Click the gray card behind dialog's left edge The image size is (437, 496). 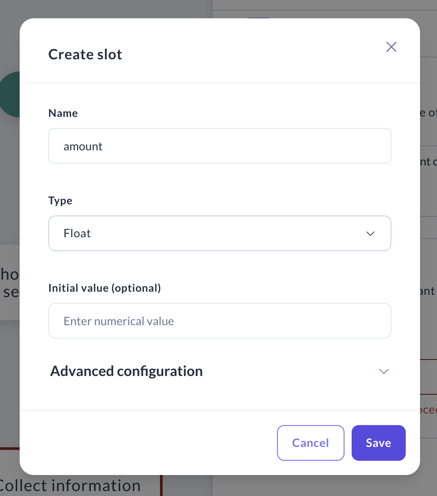point(9,282)
